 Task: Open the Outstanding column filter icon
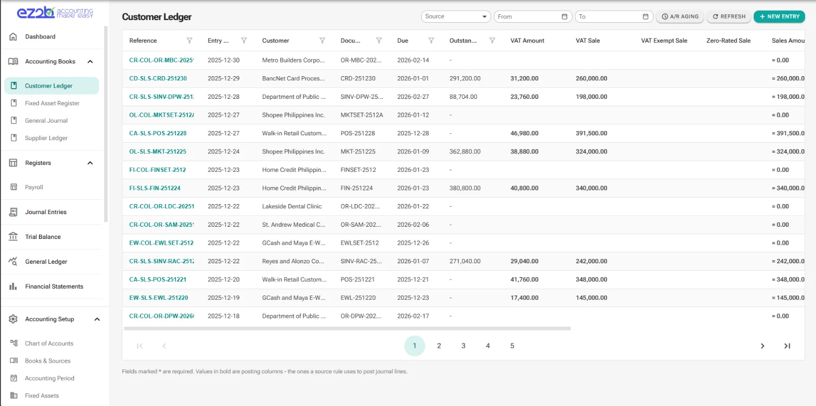tap(492, 41)
